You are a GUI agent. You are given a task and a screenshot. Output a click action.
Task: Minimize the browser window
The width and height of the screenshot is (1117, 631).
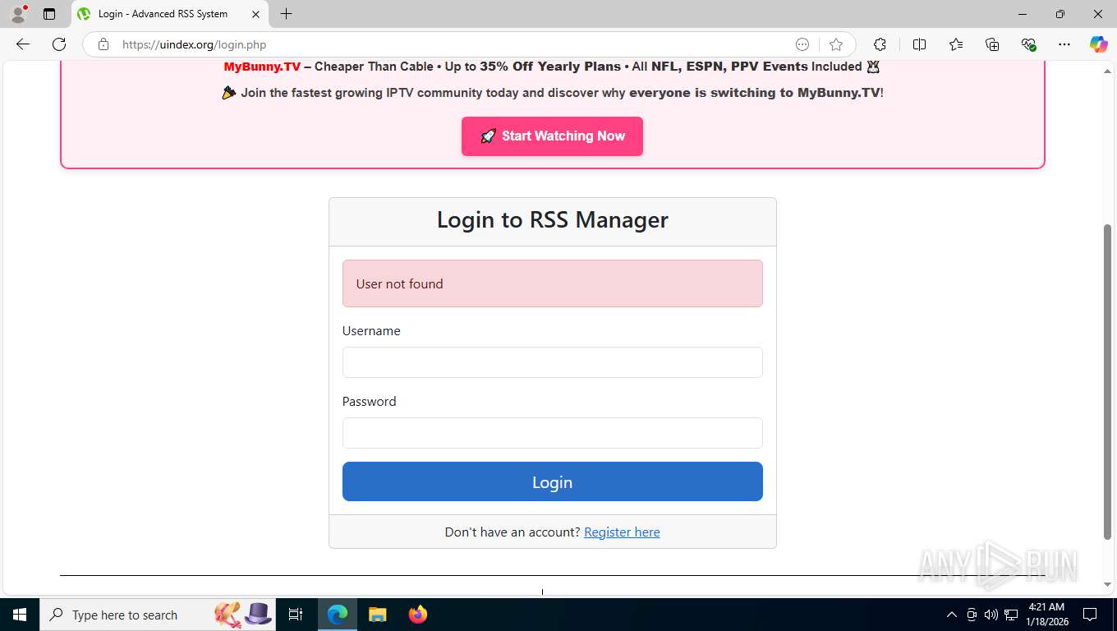(1023, 14)
